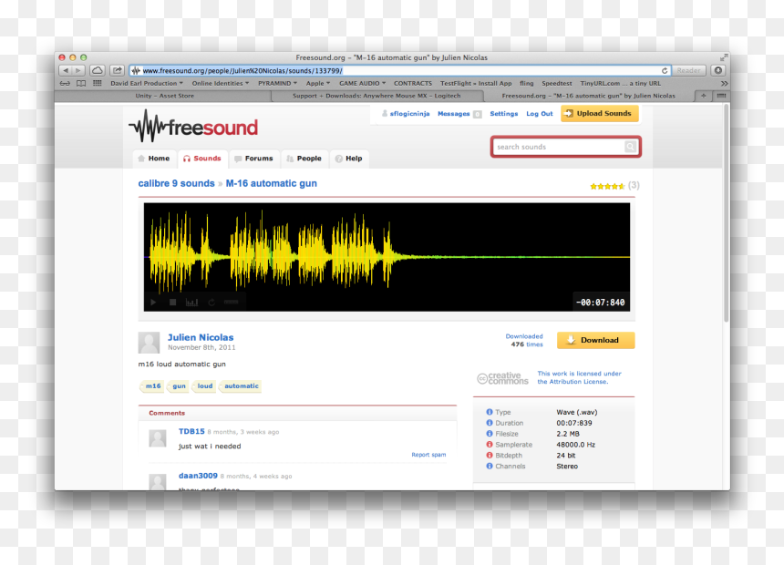Image resolution: width=784 pixels, height=565 pixels.
Task: Open the Forums navigation tab
Action: pyautogui.click(x=254, y=159)
